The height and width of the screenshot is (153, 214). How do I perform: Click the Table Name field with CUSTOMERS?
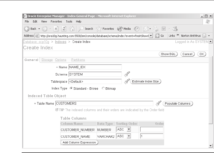click(x=104, y=103)
